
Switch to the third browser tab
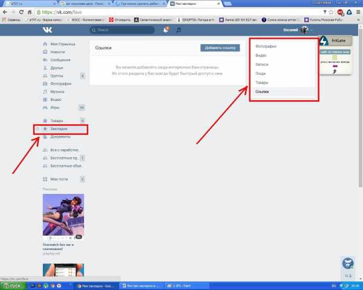(x=140, y=4)
